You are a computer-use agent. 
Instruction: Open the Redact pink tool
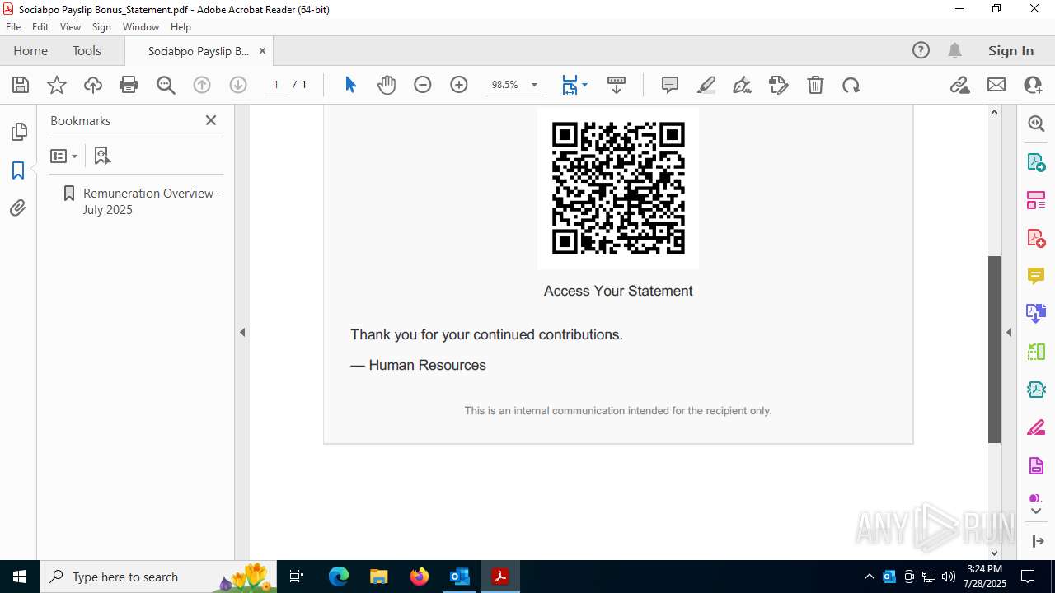pos(1036,428)
